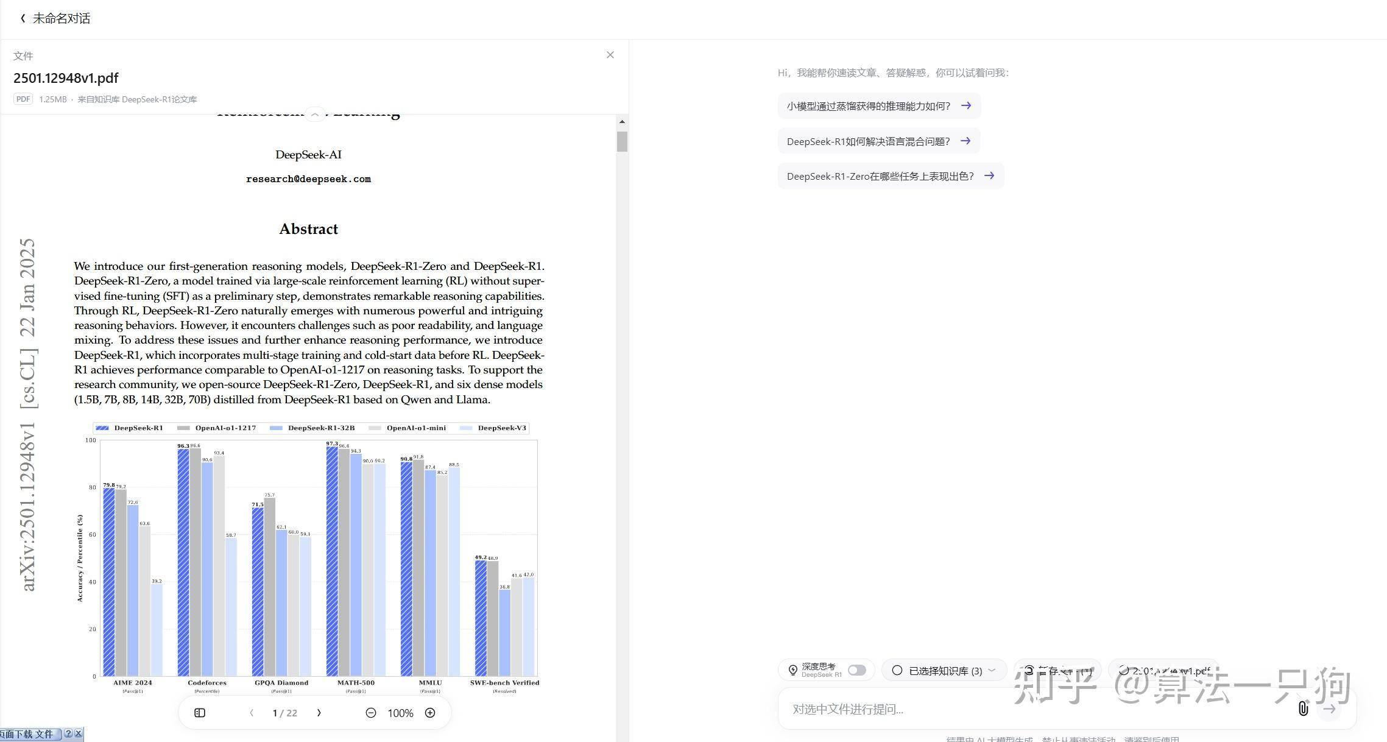The image size is (1387, 742).
Task: Toggle the PDF sidebar thumbnail panel
Action: point(200,713)
